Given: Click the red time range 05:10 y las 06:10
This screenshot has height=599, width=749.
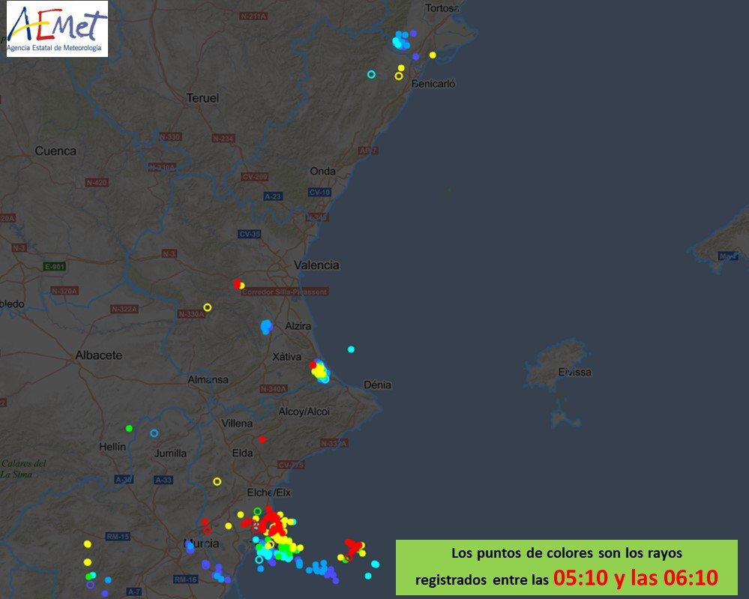Looking at the screenshot, I should tap(635, 577).
